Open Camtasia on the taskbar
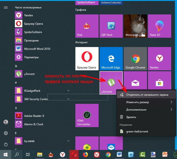This screenshot has width=177, height=159. (x=142, y=154)
